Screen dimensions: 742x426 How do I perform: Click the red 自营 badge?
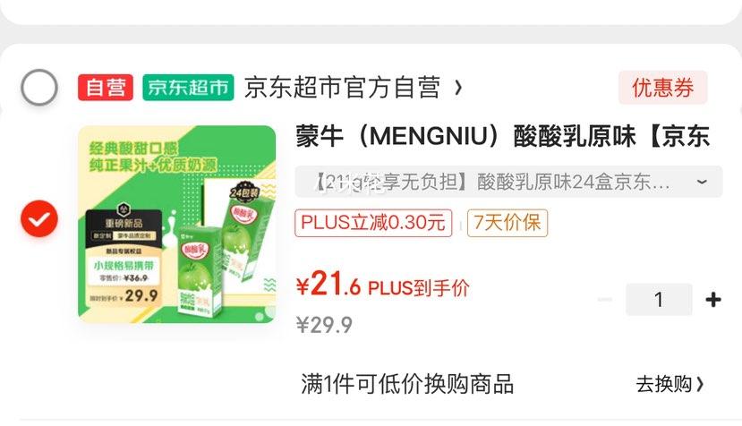coord(105,88)
